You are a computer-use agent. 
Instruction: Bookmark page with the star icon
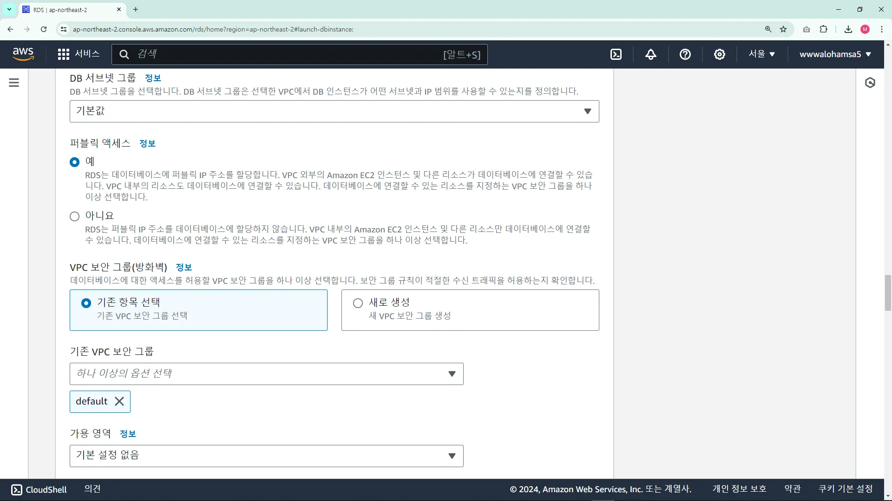tap(783, 29)
